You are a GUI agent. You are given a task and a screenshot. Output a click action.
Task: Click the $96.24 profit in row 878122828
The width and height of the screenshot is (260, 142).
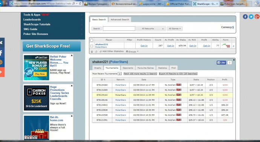[x=225, y=110]
